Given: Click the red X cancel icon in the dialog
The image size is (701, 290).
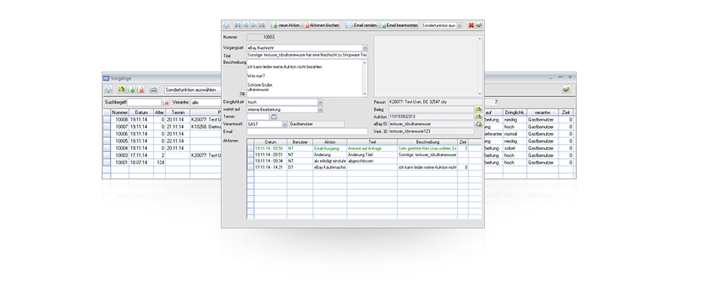Looking at the screenshot, I should coord(471,26).
